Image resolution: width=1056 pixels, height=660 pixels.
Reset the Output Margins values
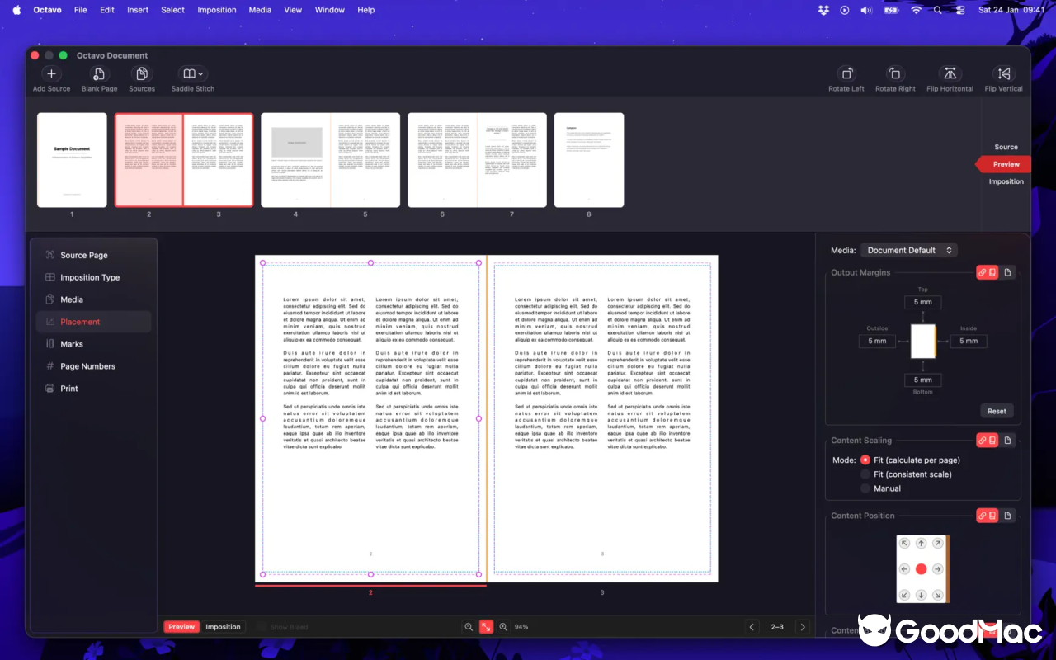click(x=997, y=410)
